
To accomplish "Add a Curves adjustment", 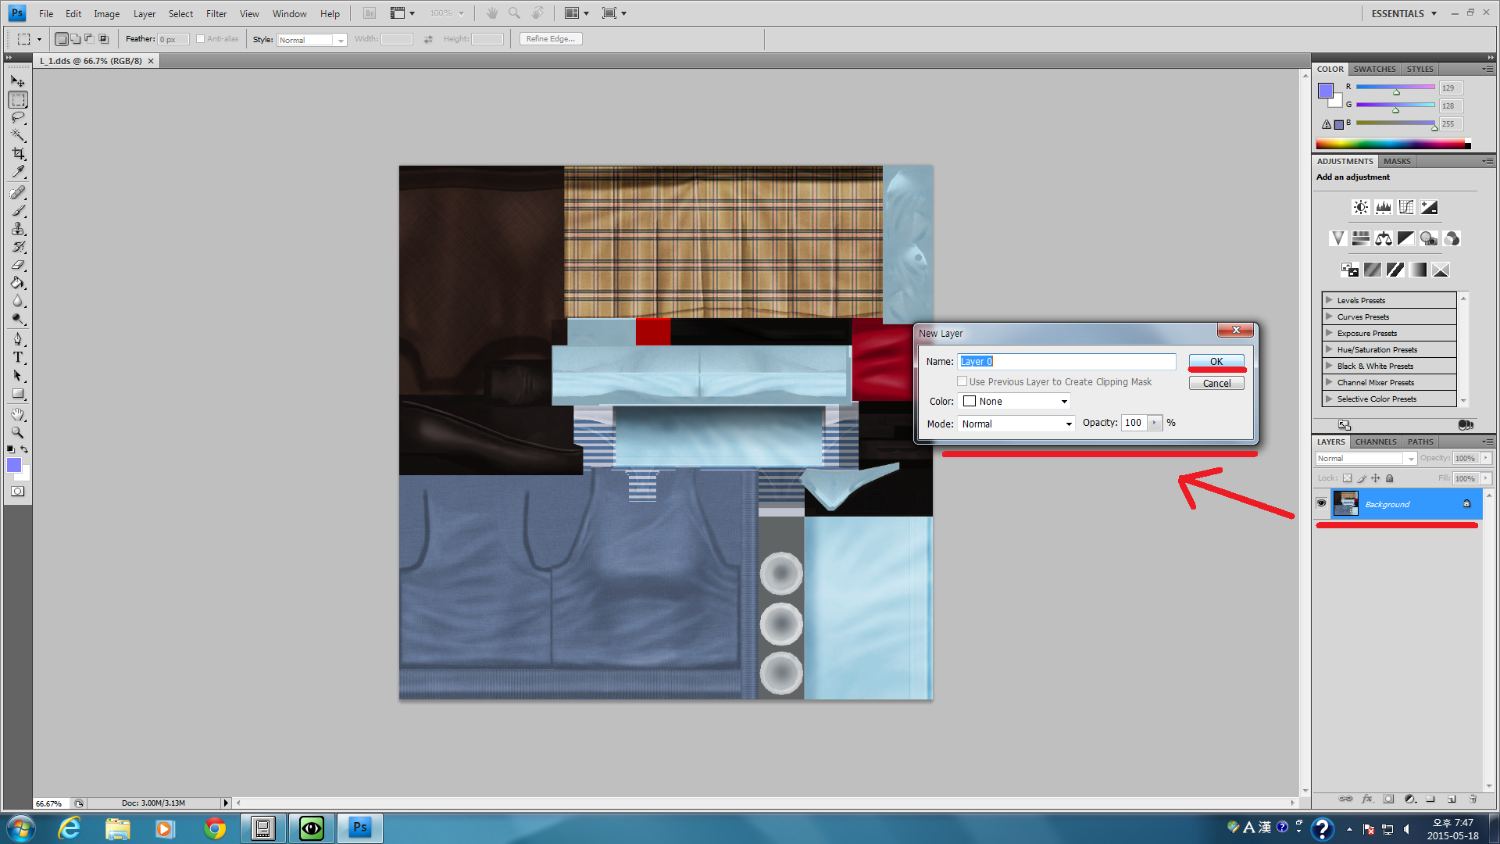I will click(1406, 207).
